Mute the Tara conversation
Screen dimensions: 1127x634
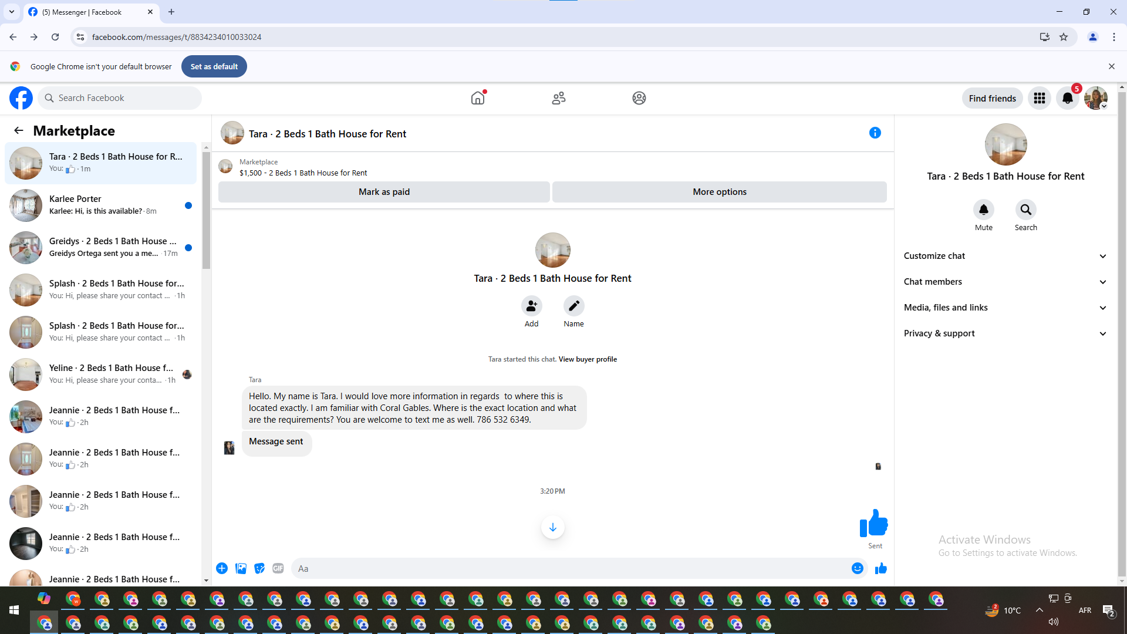(984, 210)
